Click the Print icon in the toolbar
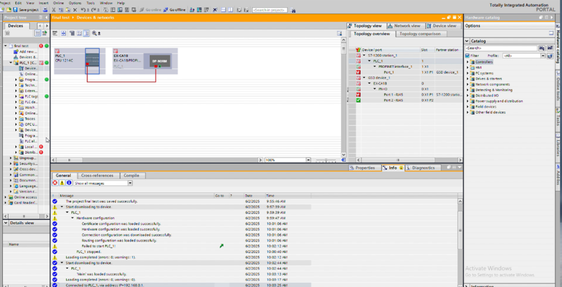Viewport: 562px width, 287px height. tap(45, 10)
